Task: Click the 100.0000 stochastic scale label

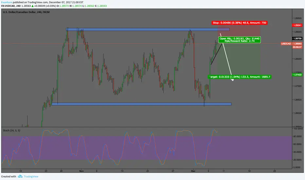Action: (x=298, y=129)
